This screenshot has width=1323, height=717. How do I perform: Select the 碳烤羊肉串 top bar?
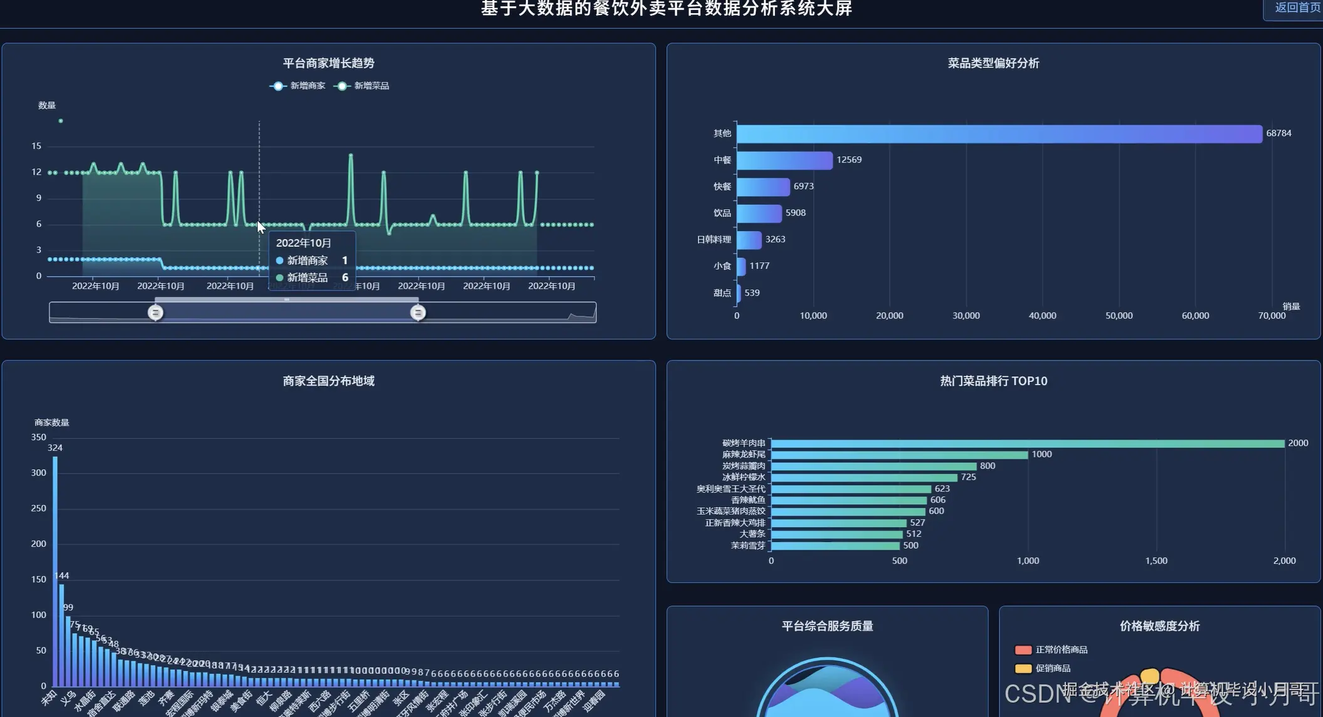pos(1027,443)
